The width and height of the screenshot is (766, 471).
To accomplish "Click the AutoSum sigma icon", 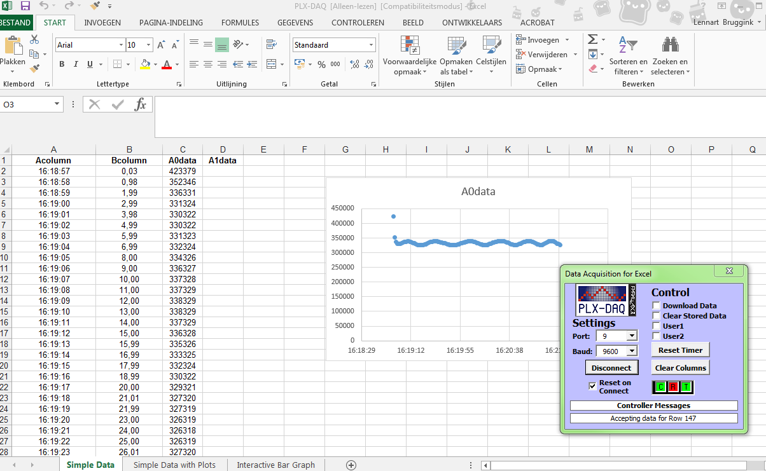I will pyautogui.click(x=593, y=39).
